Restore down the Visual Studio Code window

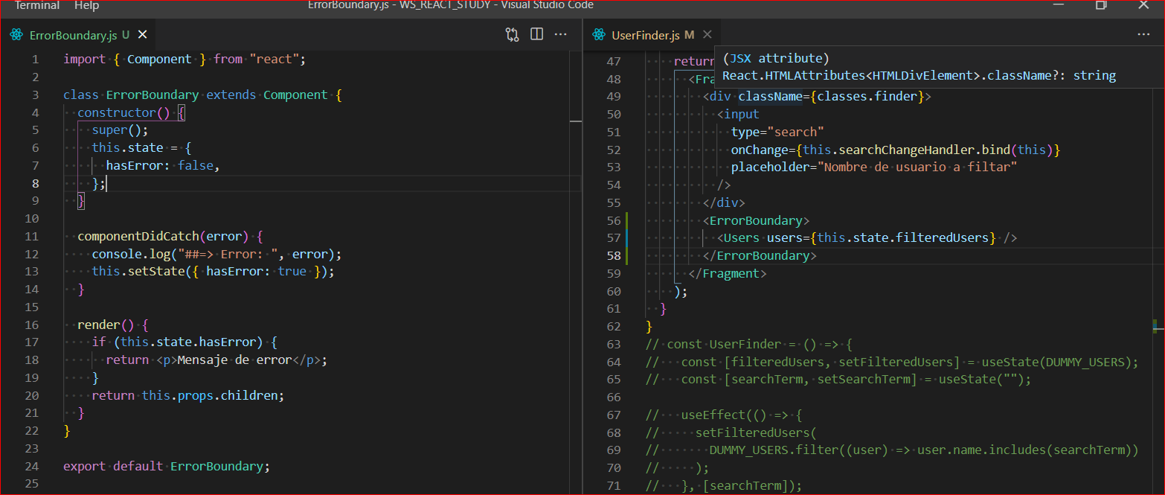coord(1101,5)
